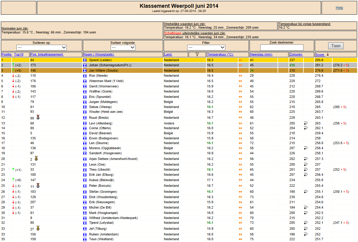
Task: Click the medal icon in Jef (Tilburg) row
Action: tap(38, 228)
